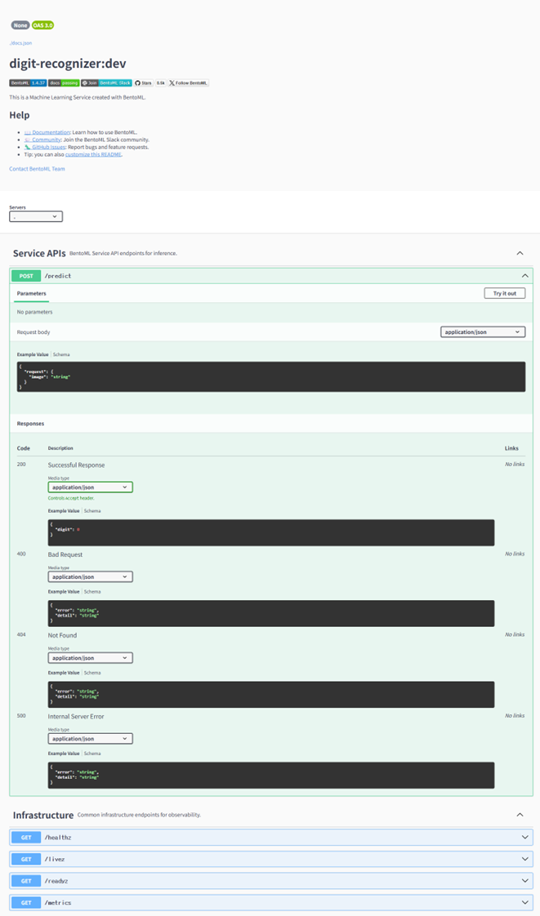The image size is (540, 916).
Task: Open the Servers dropdown
Action: pyautogui.click(x=36, y=216)
